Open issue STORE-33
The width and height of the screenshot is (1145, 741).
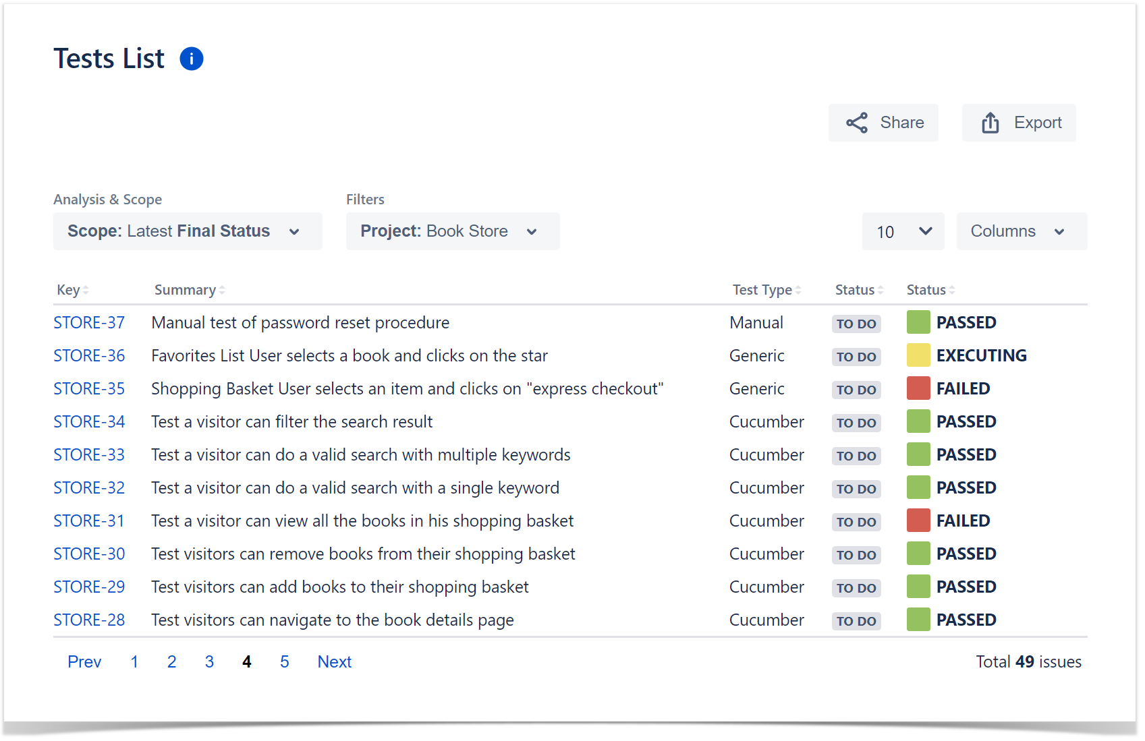(x=89, y=455)
